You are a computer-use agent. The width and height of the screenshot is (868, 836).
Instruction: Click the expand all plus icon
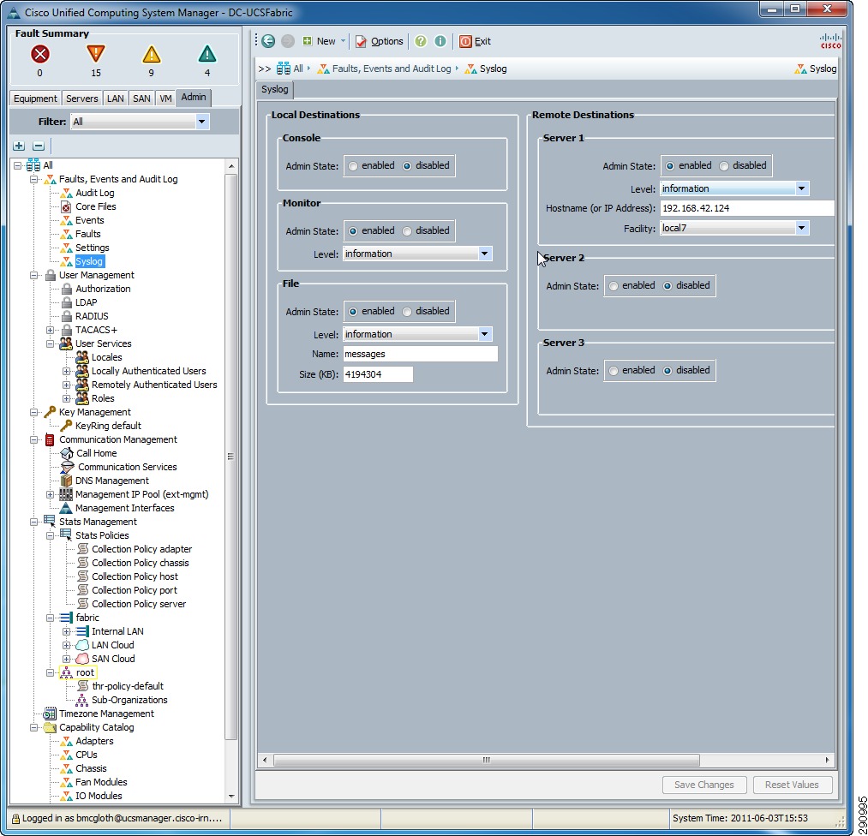pos(19,146)
